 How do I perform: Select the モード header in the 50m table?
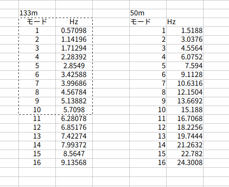click(148, 22)
